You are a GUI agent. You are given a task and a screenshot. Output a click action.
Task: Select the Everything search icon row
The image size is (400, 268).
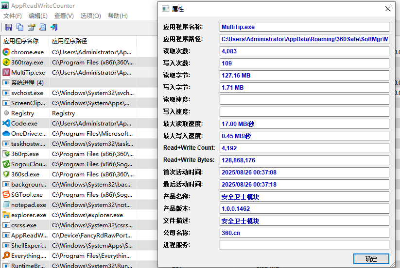(6, 255)
